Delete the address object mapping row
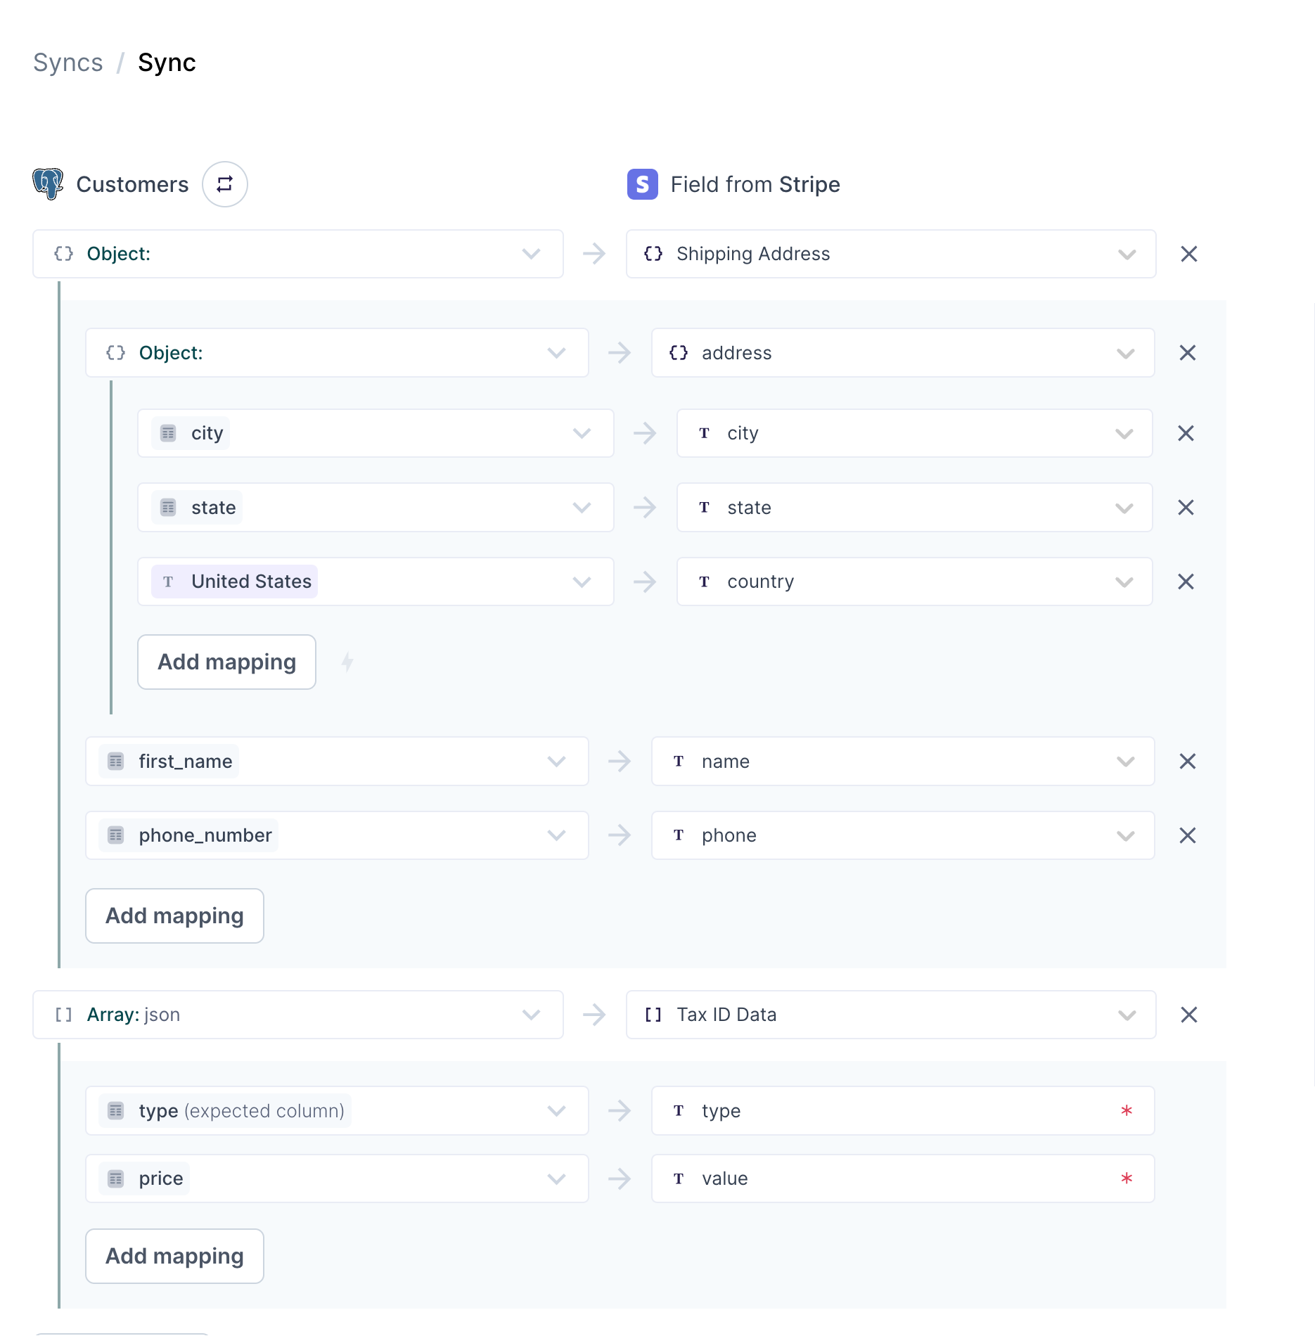Viewport: 1315px width, 1336px height. 1187,353
